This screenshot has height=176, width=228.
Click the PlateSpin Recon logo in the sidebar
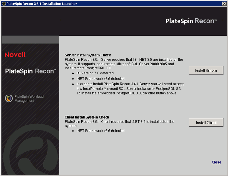coord(31,71)
